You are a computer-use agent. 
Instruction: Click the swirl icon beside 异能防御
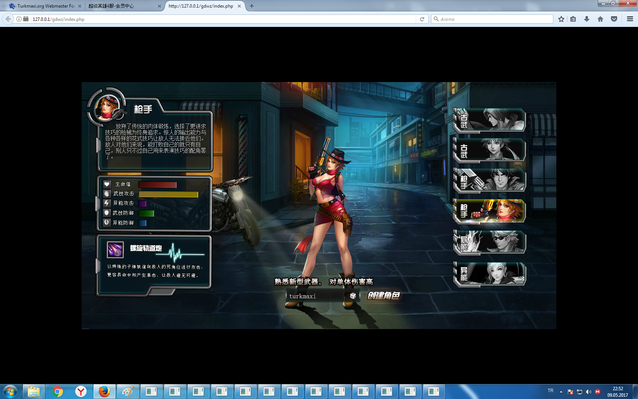pyautogui.click(x=107, y=222)
